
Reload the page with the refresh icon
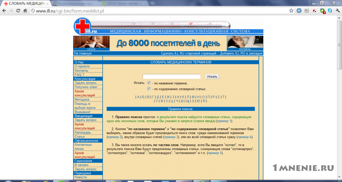point(18,11)
